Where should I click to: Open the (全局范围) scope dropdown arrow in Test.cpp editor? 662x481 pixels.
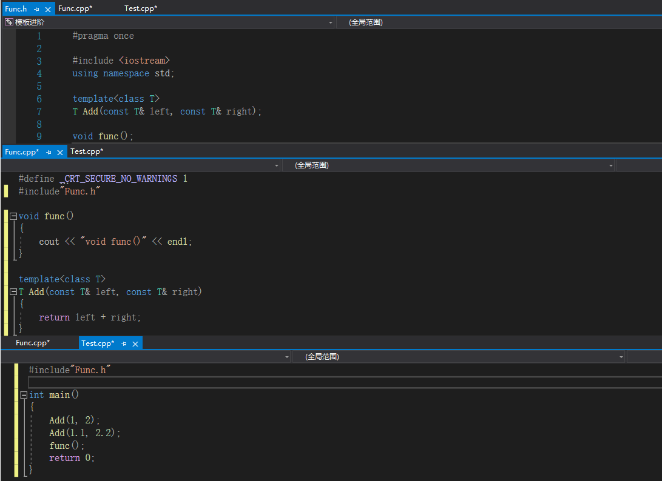pyautogui.click(x=621, y=357)
